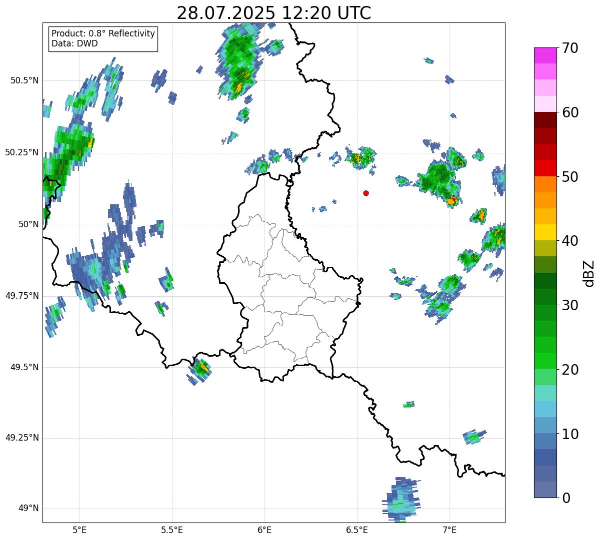
Task: Click the longitude label "5°E"
Action: pos(79,530)
